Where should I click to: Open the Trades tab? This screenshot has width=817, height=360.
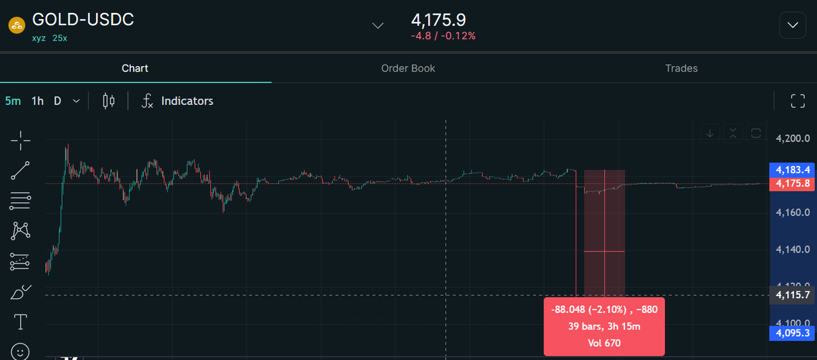coord(681,68)
